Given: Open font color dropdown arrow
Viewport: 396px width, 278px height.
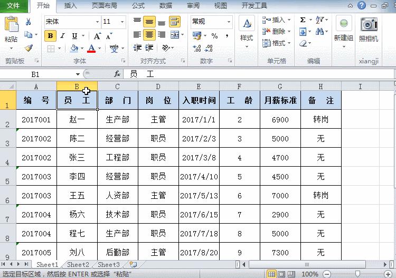Looking at the screenshot, I should click(x=99, y=48).
